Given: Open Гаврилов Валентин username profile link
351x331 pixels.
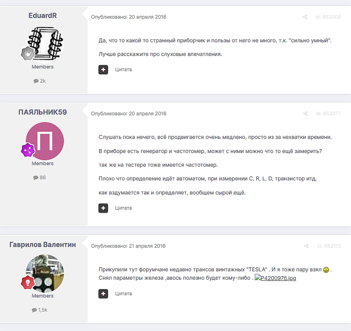Looking at the screenshot, I should (42, 244).
